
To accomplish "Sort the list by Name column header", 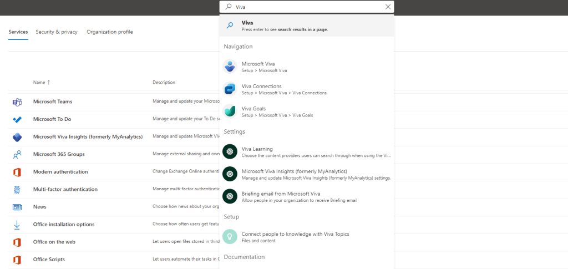I will [39, 82].
